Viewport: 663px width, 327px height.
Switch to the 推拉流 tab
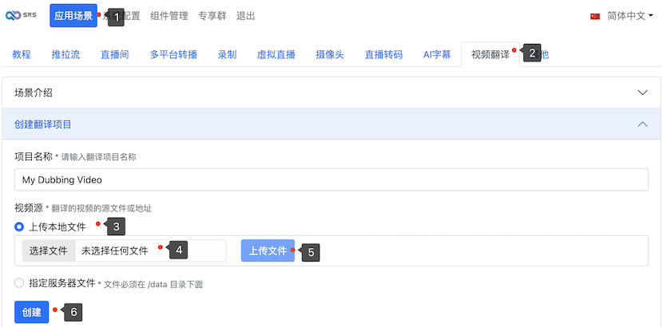[66, 55]
